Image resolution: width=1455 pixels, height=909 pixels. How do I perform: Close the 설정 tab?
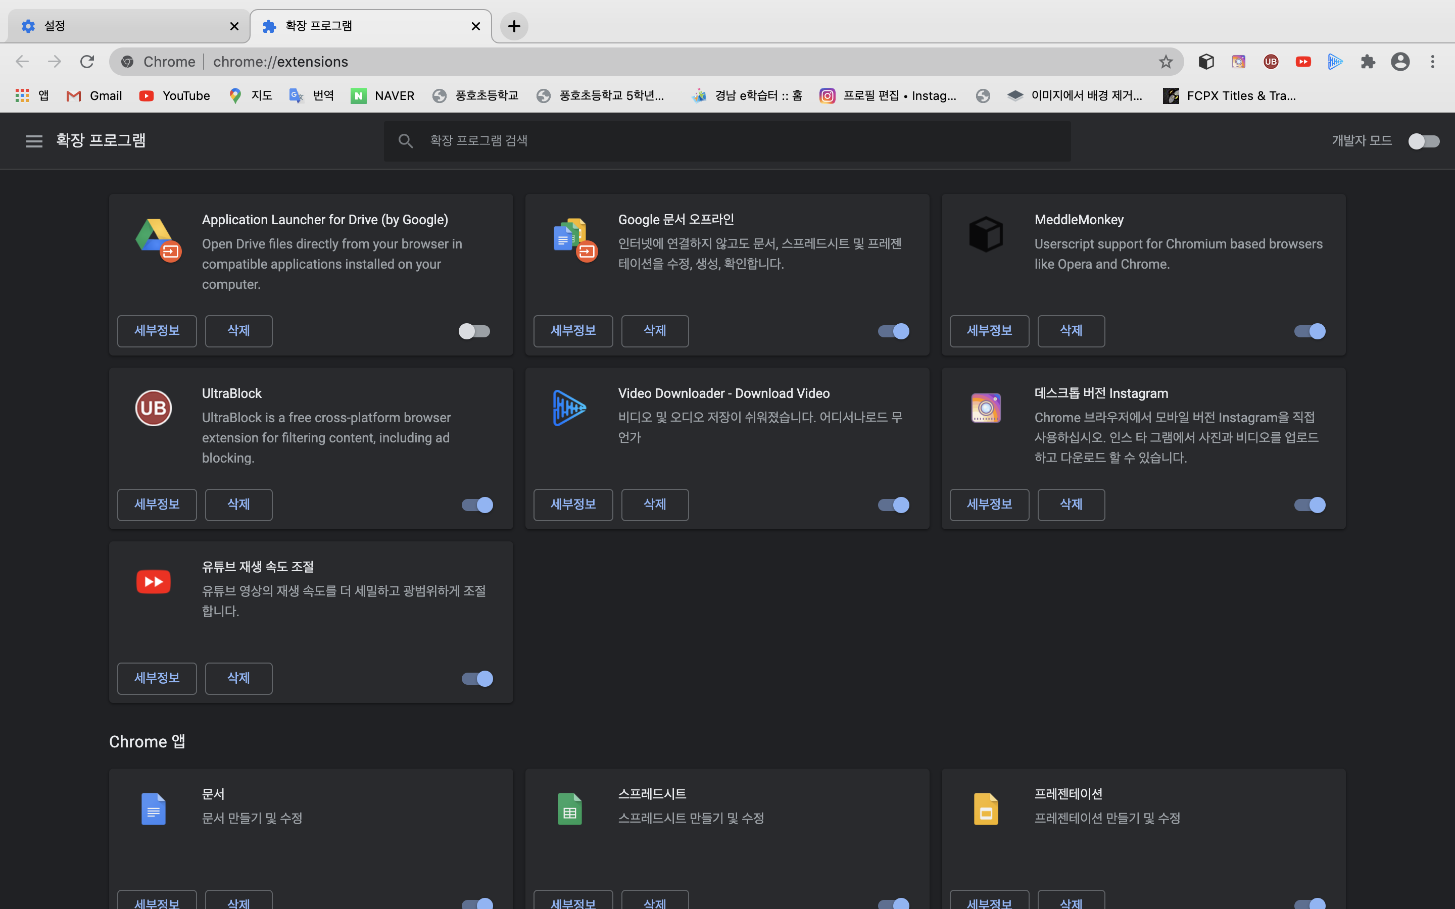click(234, 26)
